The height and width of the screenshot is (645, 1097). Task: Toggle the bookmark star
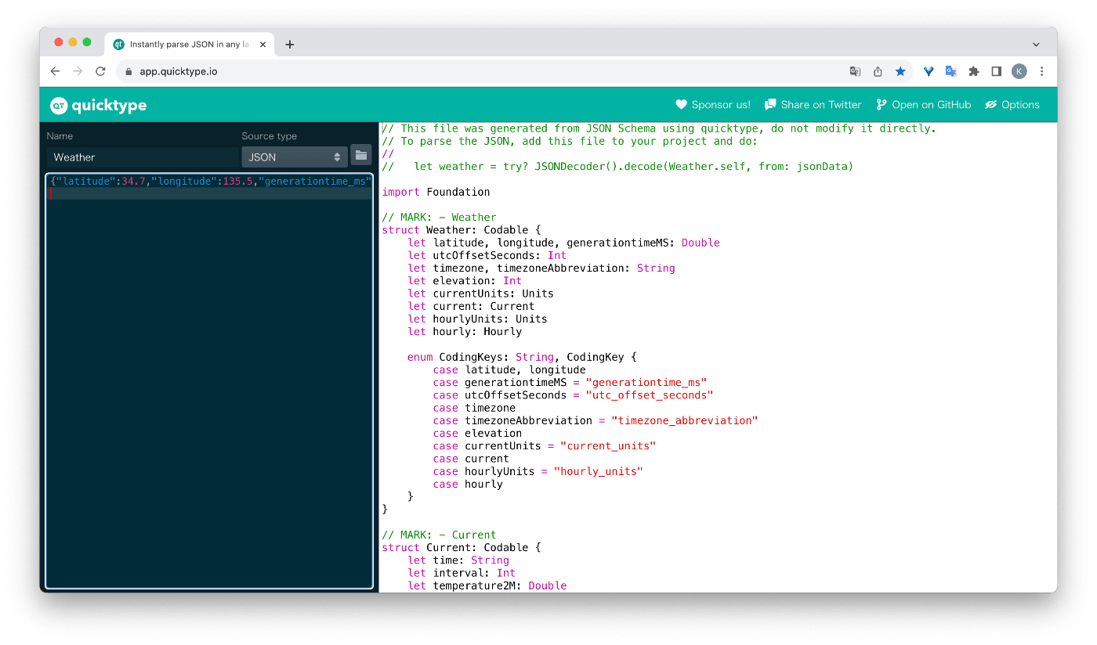(900, 71)
